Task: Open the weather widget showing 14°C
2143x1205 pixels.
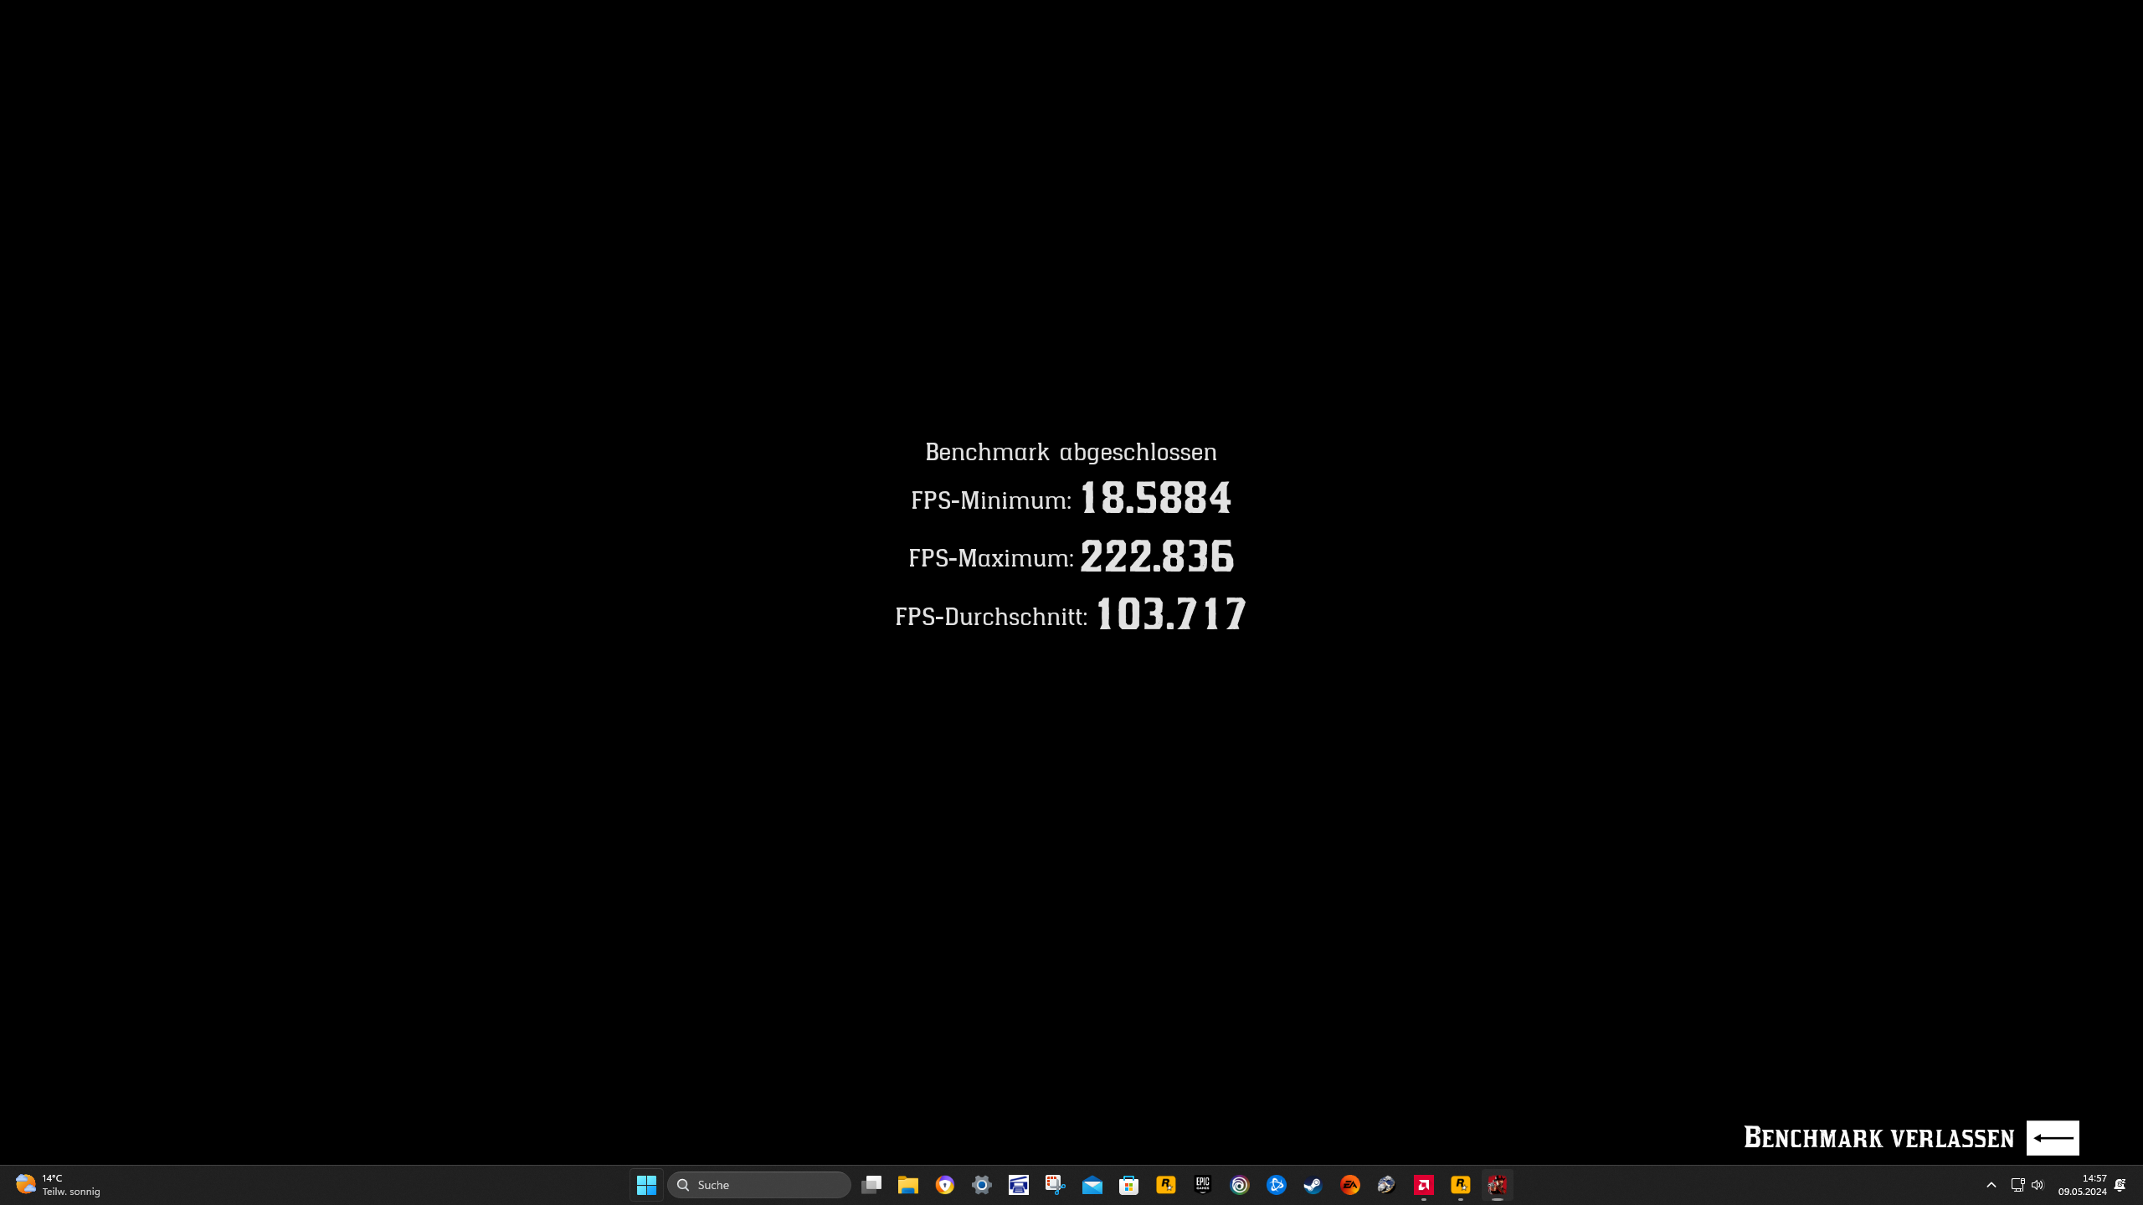Action: point(57,1185)
